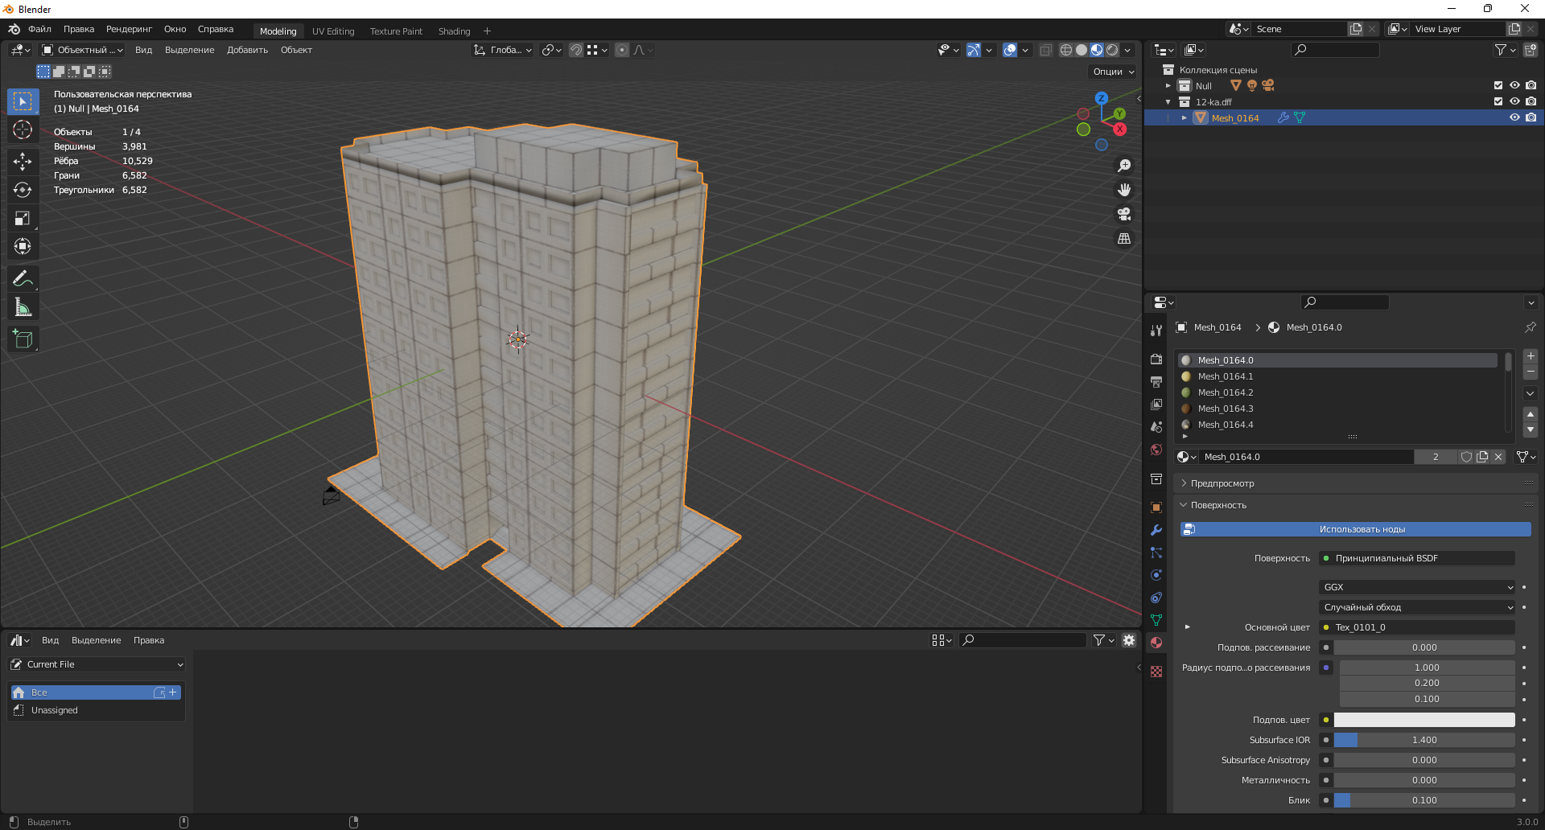Viewport: 1545px width, 830px height.
Task: Select the Annotate tool
Action: click(23, 278)
